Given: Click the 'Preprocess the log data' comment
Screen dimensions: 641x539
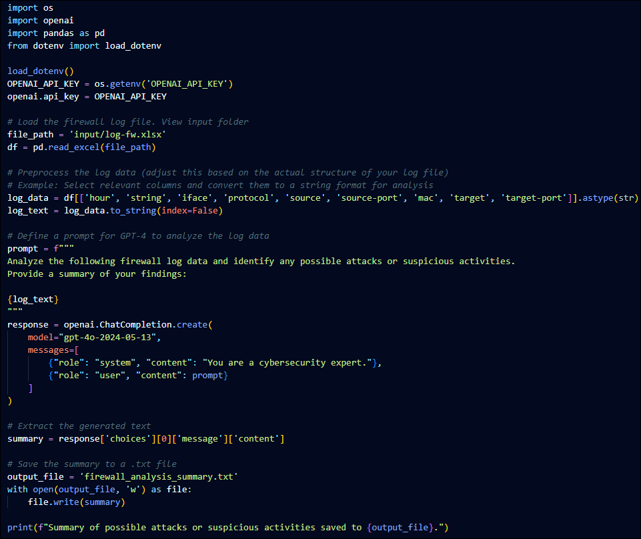Looking at the screenshot, I should 227,173.
